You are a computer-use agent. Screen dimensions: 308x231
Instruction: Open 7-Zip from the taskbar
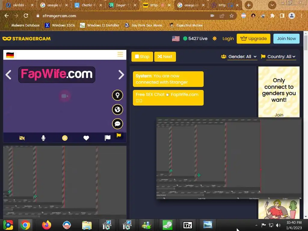tap(187, 225)
